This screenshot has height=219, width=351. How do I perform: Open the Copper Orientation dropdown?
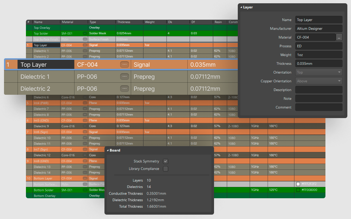[318, 81]
